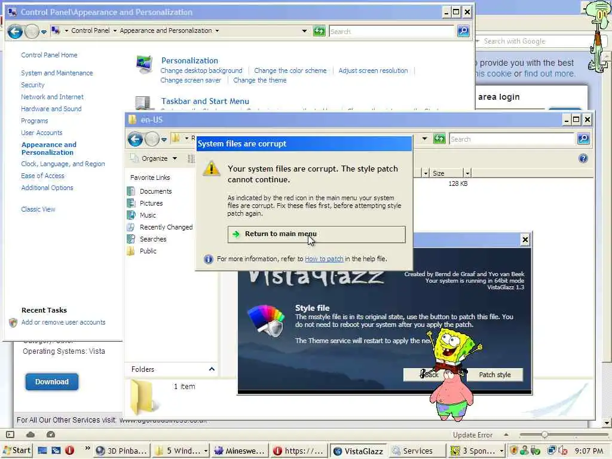Select Hardware and Sound category

(x=51, y=109)
